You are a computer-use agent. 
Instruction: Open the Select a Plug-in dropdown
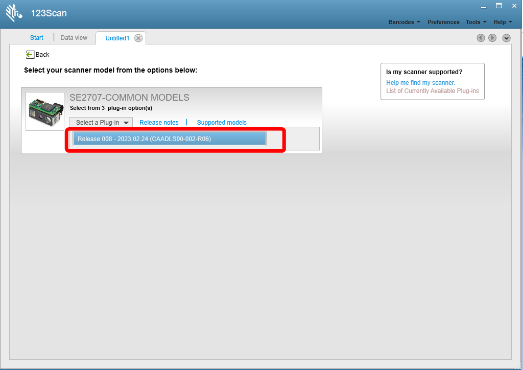101,123
